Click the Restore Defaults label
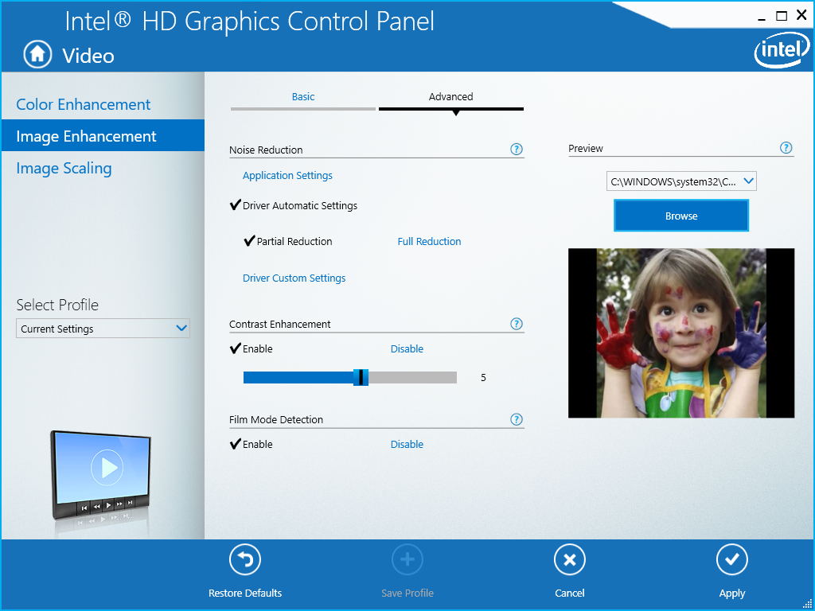The image size is (815, 611). coord(245,593)
